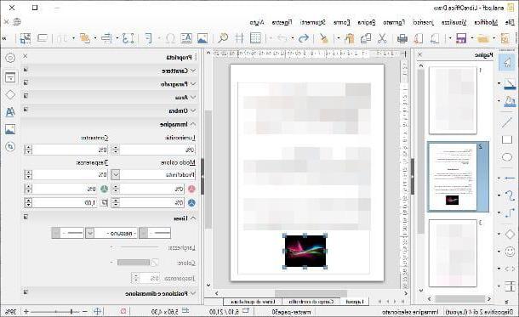Image resolution: width=519 pixels, height=317 pixels.
Task: Open the Properties deck in the sidebar
Action: pyautogui.click(x=10, y=77)
